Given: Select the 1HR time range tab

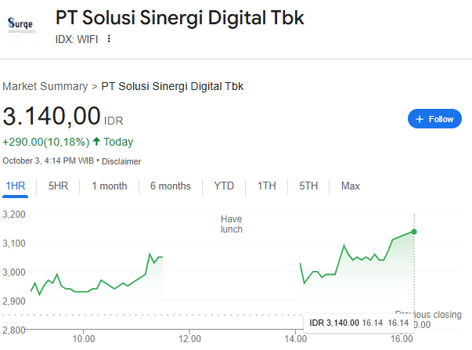Looking at the screenshot, I should click(x=16, y=186).
